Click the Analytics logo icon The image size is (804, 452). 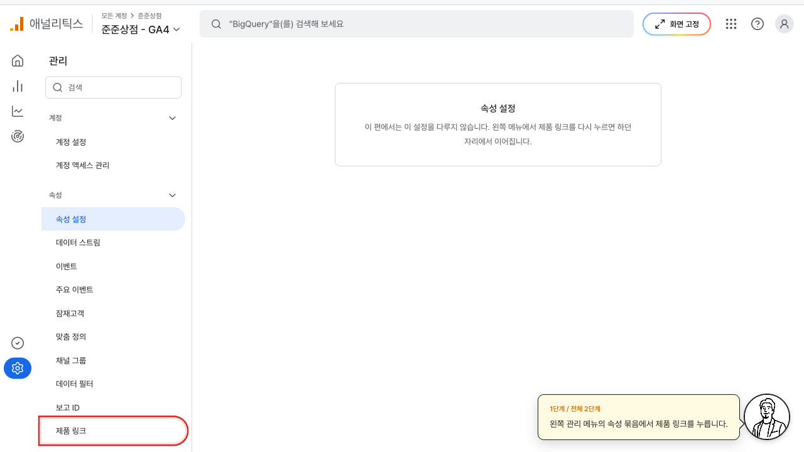click(x=16, y=24)
